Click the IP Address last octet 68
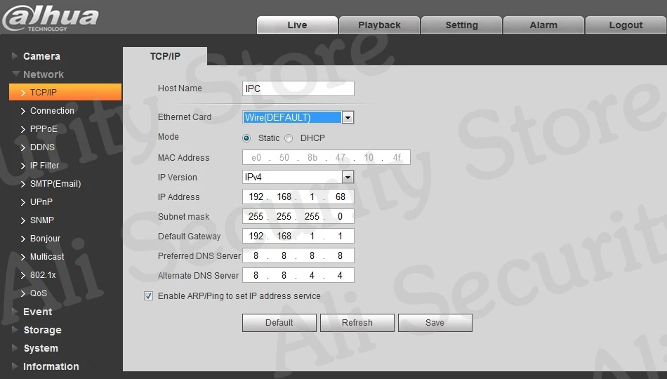Screen dimensions: 667x379 341,197
